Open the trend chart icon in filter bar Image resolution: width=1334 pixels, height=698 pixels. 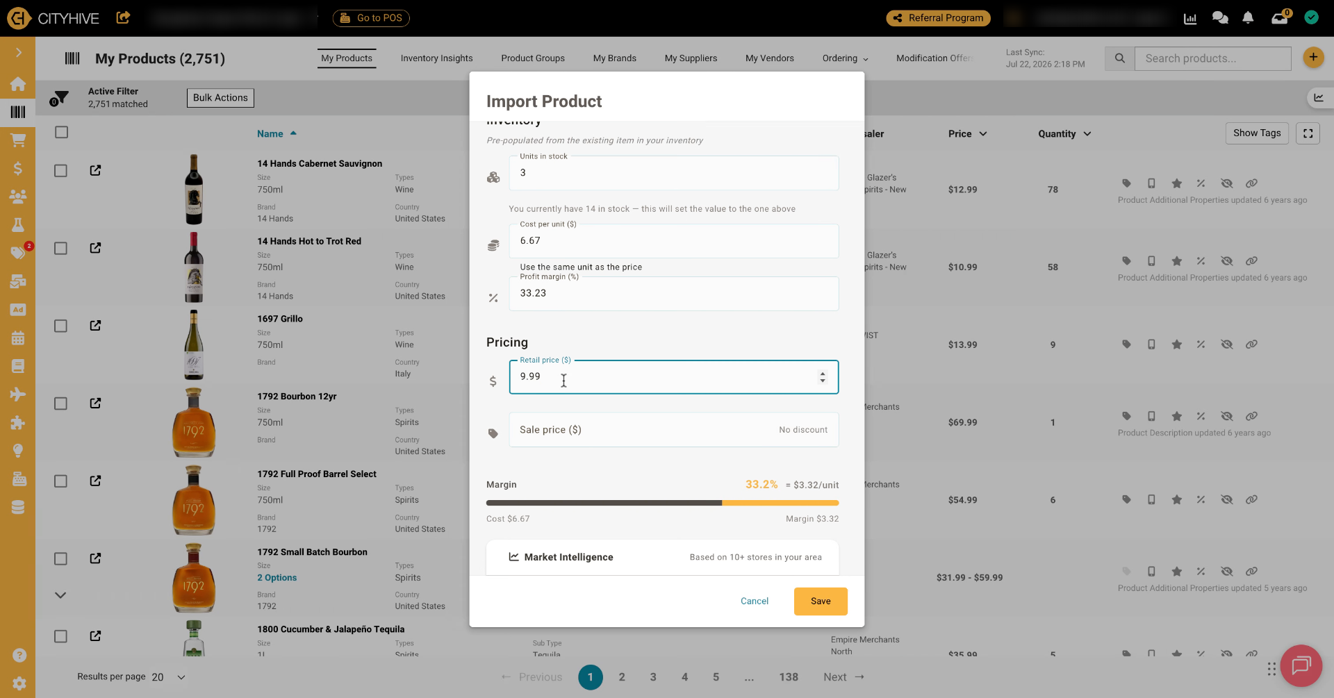click(1319, 98)
